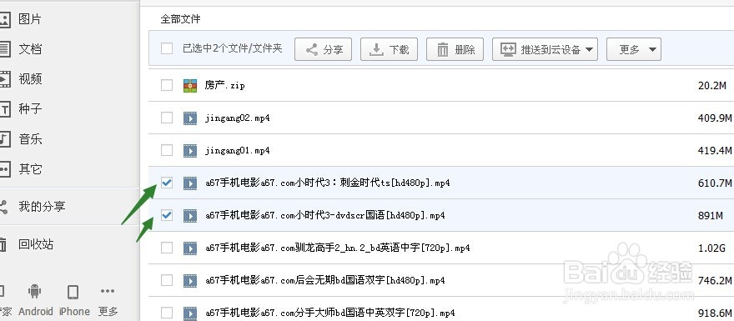Toggle the select-all checkbox in toolbar

(167, 48)
